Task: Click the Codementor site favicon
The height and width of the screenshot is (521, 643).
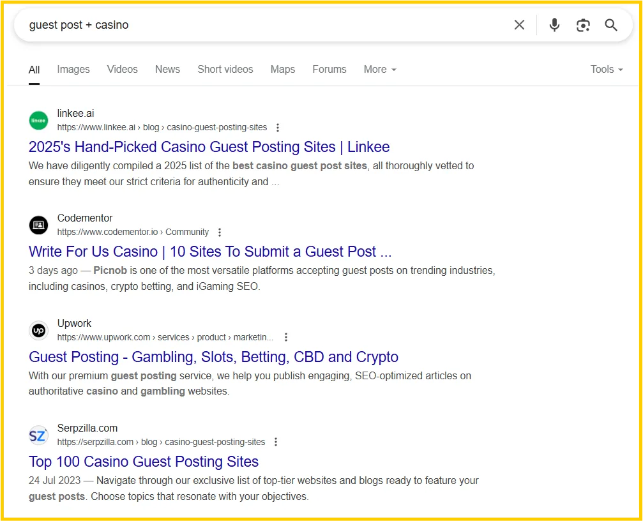Action: (x=38, y=225)
